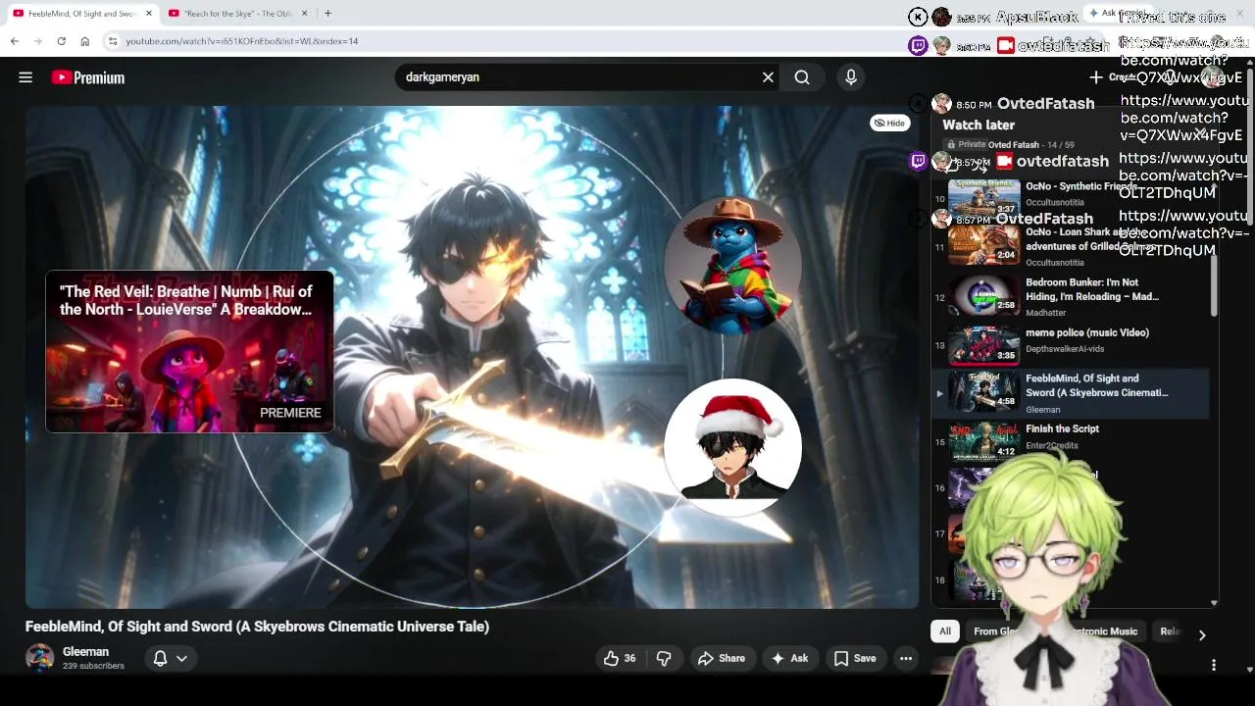
Task: Open more actions three-dot menu
Action: pos(906,659)
